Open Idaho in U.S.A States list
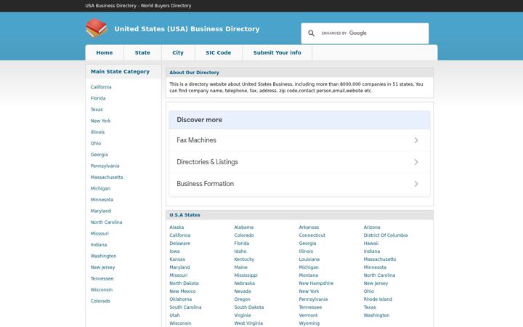Image resolution: width=523 pixels, height=327 pixels. click(x=240, y=251)
